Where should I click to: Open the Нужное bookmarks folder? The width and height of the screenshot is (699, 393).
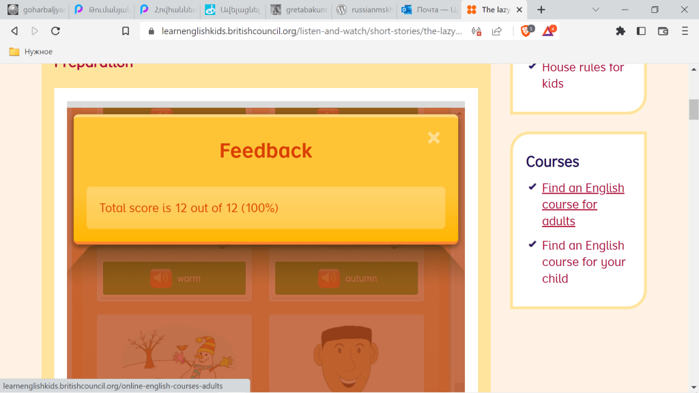31,52
